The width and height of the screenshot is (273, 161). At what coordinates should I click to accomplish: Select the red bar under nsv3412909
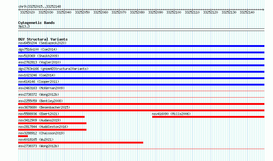(x=52, y=123)
